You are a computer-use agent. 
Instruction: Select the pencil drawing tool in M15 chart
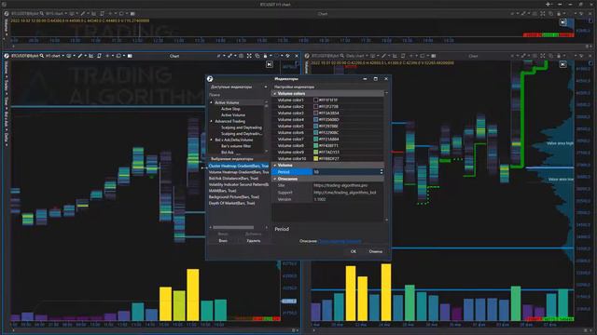pyautogui.click(x=83, y=14)
